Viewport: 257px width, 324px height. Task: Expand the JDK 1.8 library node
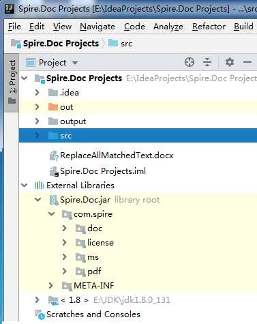pyautogui.click(x=37, y=300)
